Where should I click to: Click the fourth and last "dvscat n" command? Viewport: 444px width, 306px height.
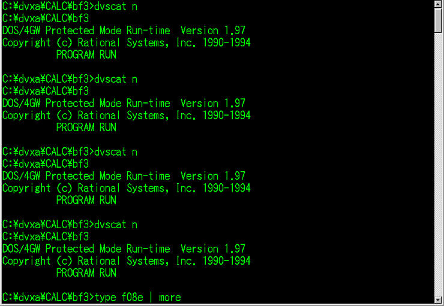pyautogui.click(x=116, y=225)
